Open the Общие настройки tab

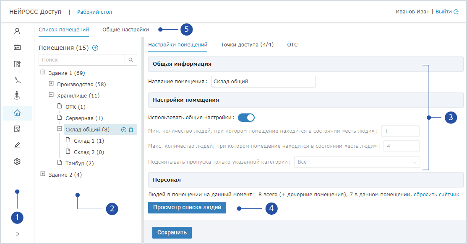point(125,30)
